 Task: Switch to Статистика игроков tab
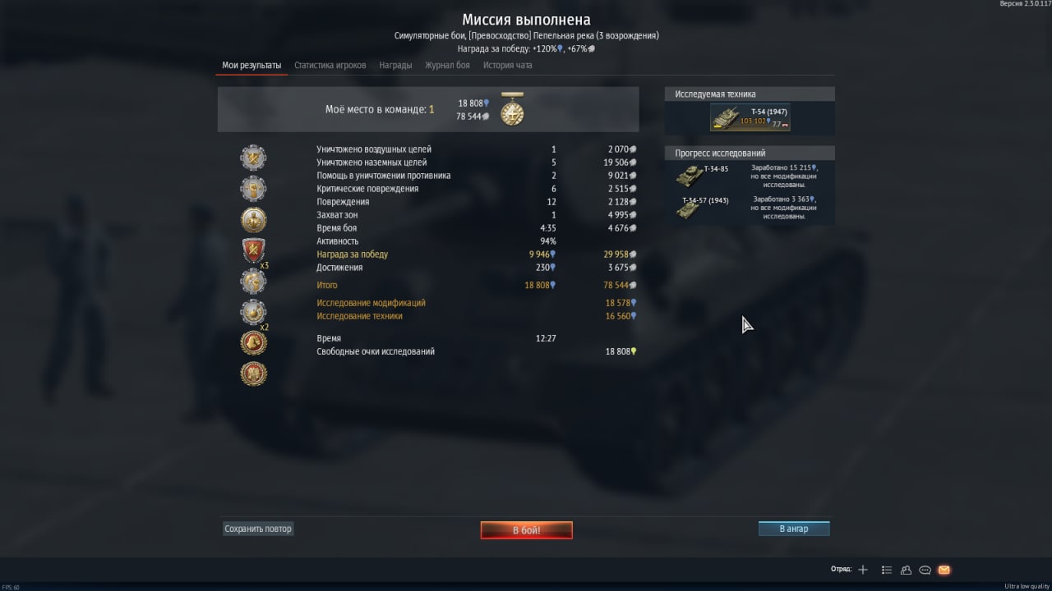point(330,66)
